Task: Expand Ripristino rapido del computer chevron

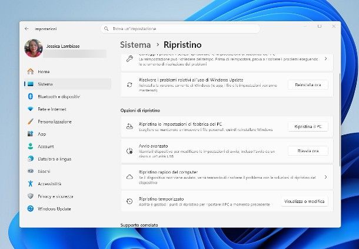Action: point(325,177)
